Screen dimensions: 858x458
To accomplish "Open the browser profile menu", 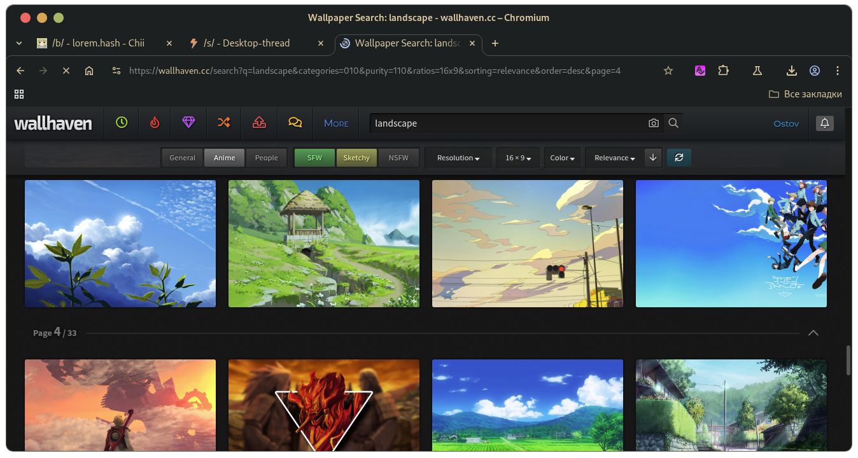I will point(815,71).
